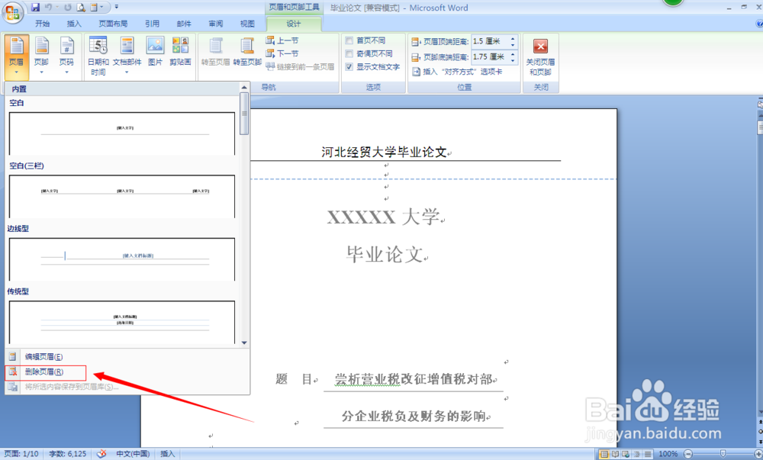Image resolution: width=763 pixels, height=460 pixels.
Task: Open the Quick Parts (文档部件) button
Action: [127, 56]
